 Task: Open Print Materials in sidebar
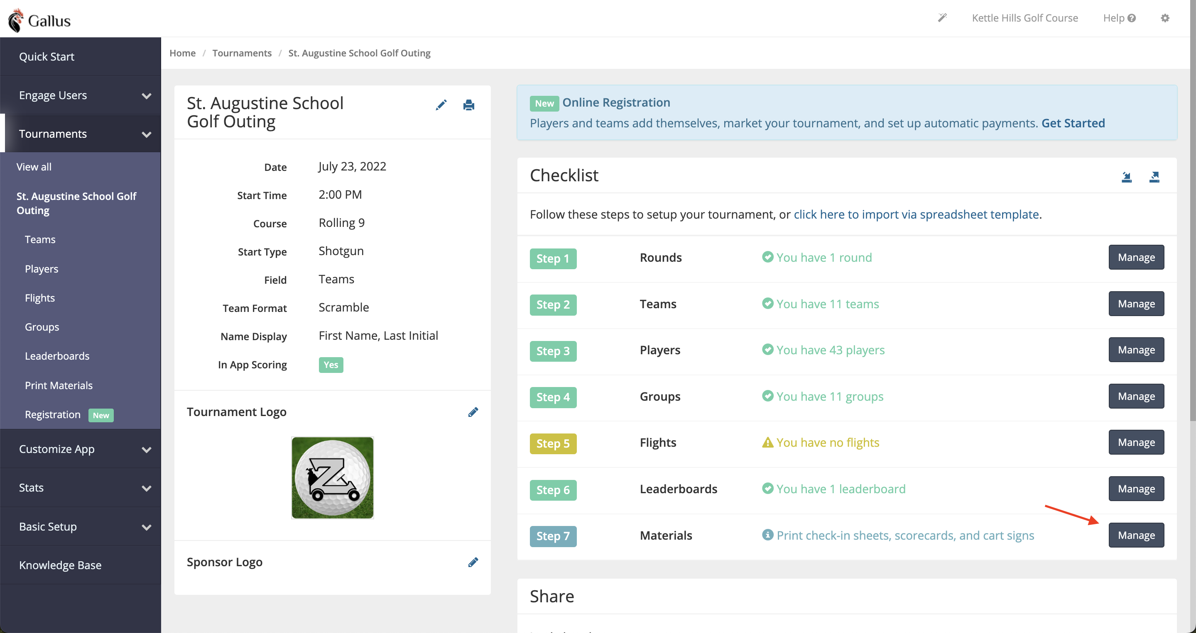(59, 385)
